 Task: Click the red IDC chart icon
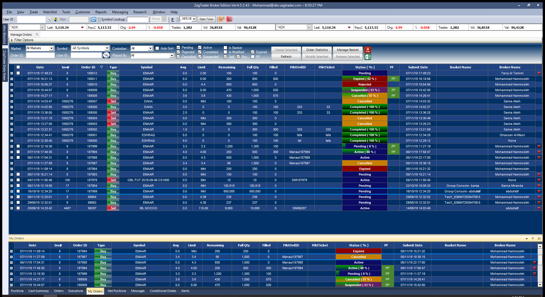pyautogui.click(x=230, y=19)
